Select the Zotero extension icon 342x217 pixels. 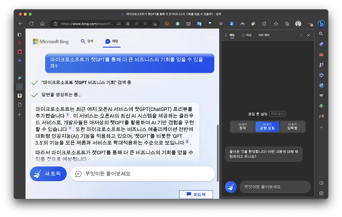(x=231, y=24)
